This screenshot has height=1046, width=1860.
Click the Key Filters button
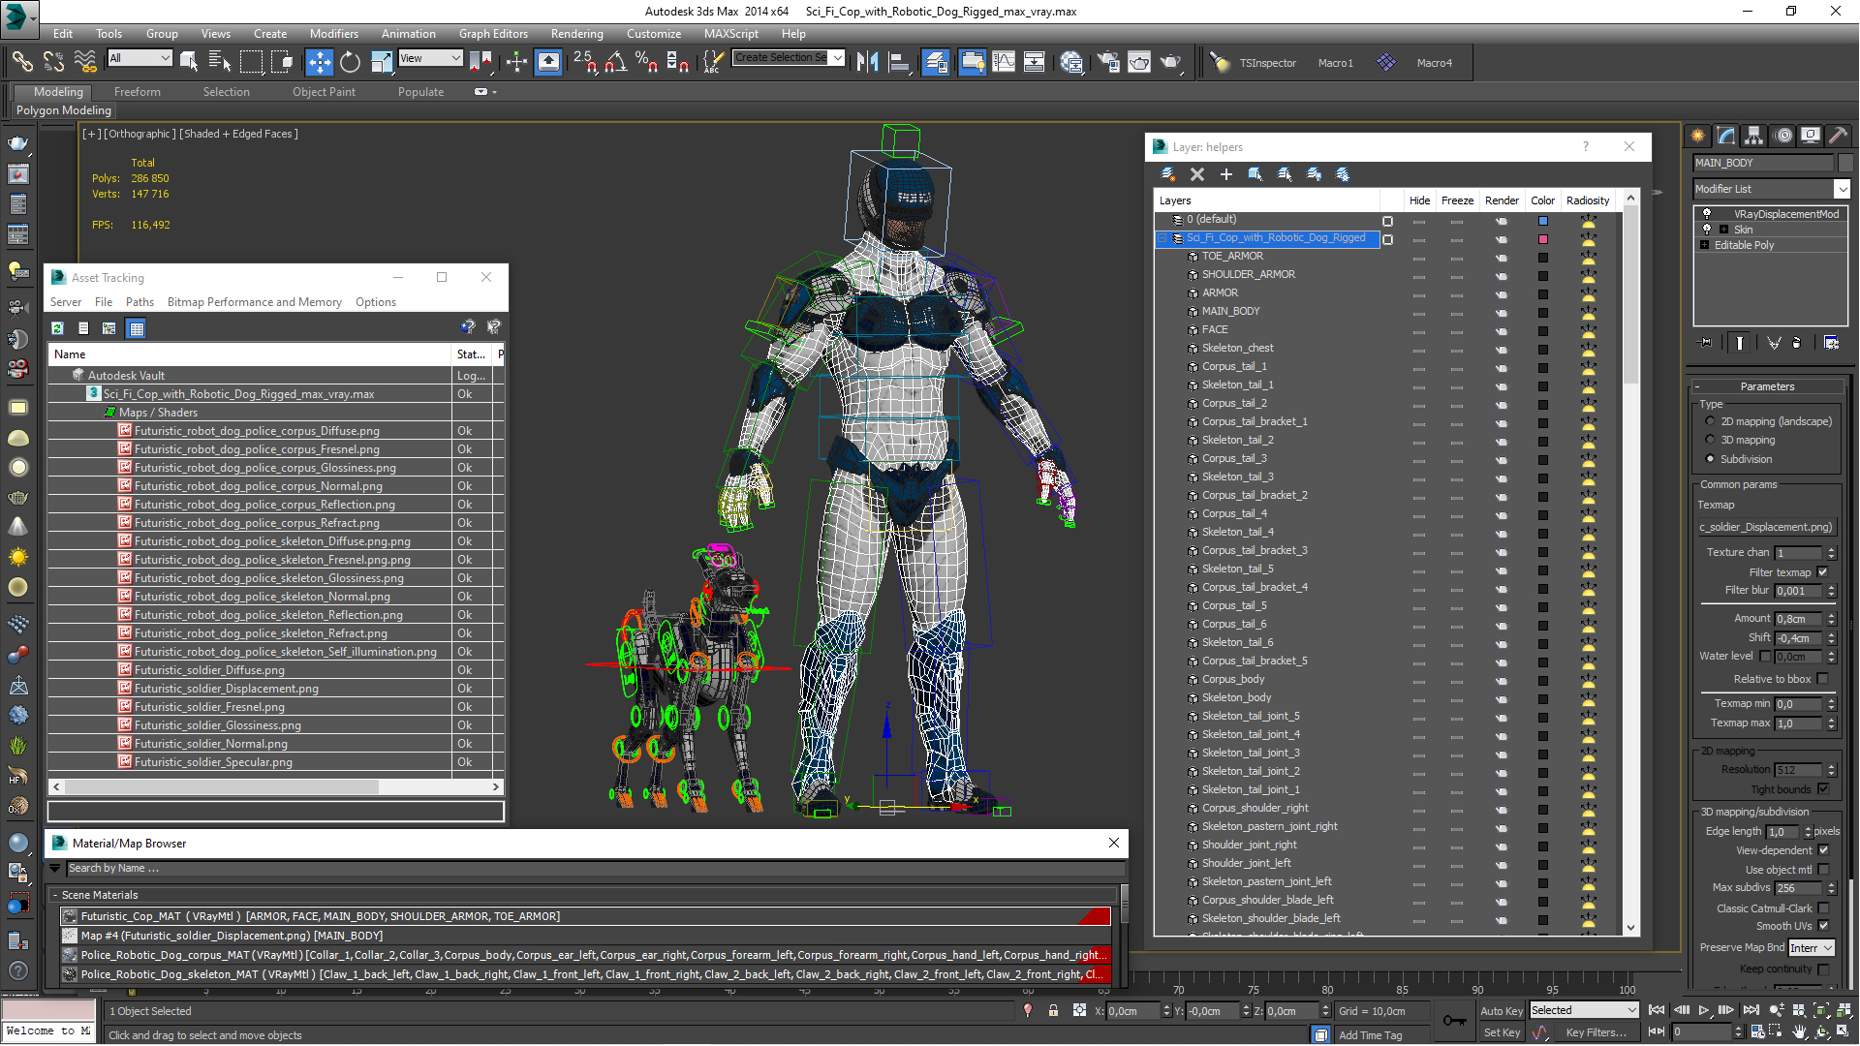[1596, 1032]
